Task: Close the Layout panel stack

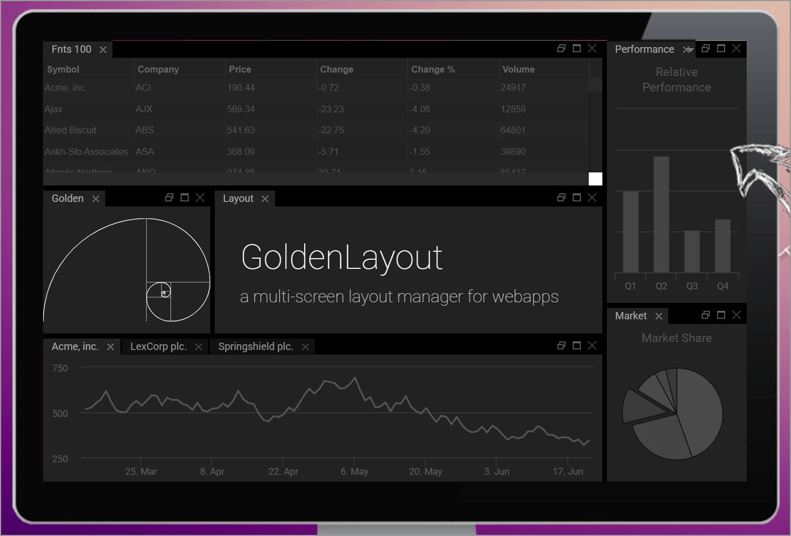Action: (x=592, y=197)
